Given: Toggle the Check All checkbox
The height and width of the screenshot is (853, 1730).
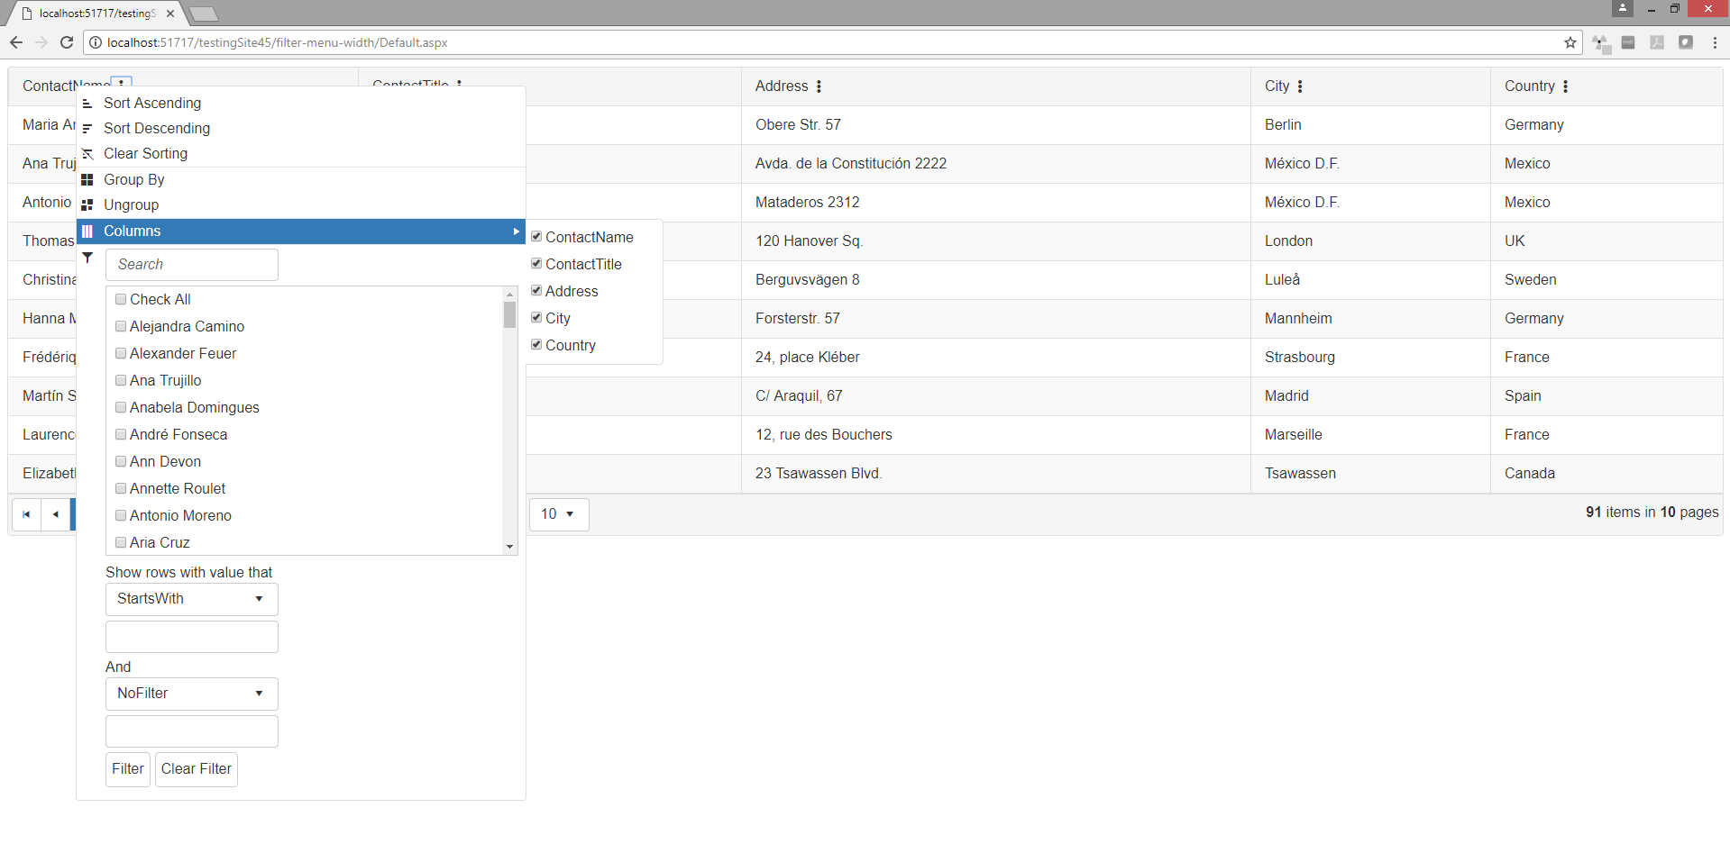Looking at the screenshot, I should click(121, 299).
